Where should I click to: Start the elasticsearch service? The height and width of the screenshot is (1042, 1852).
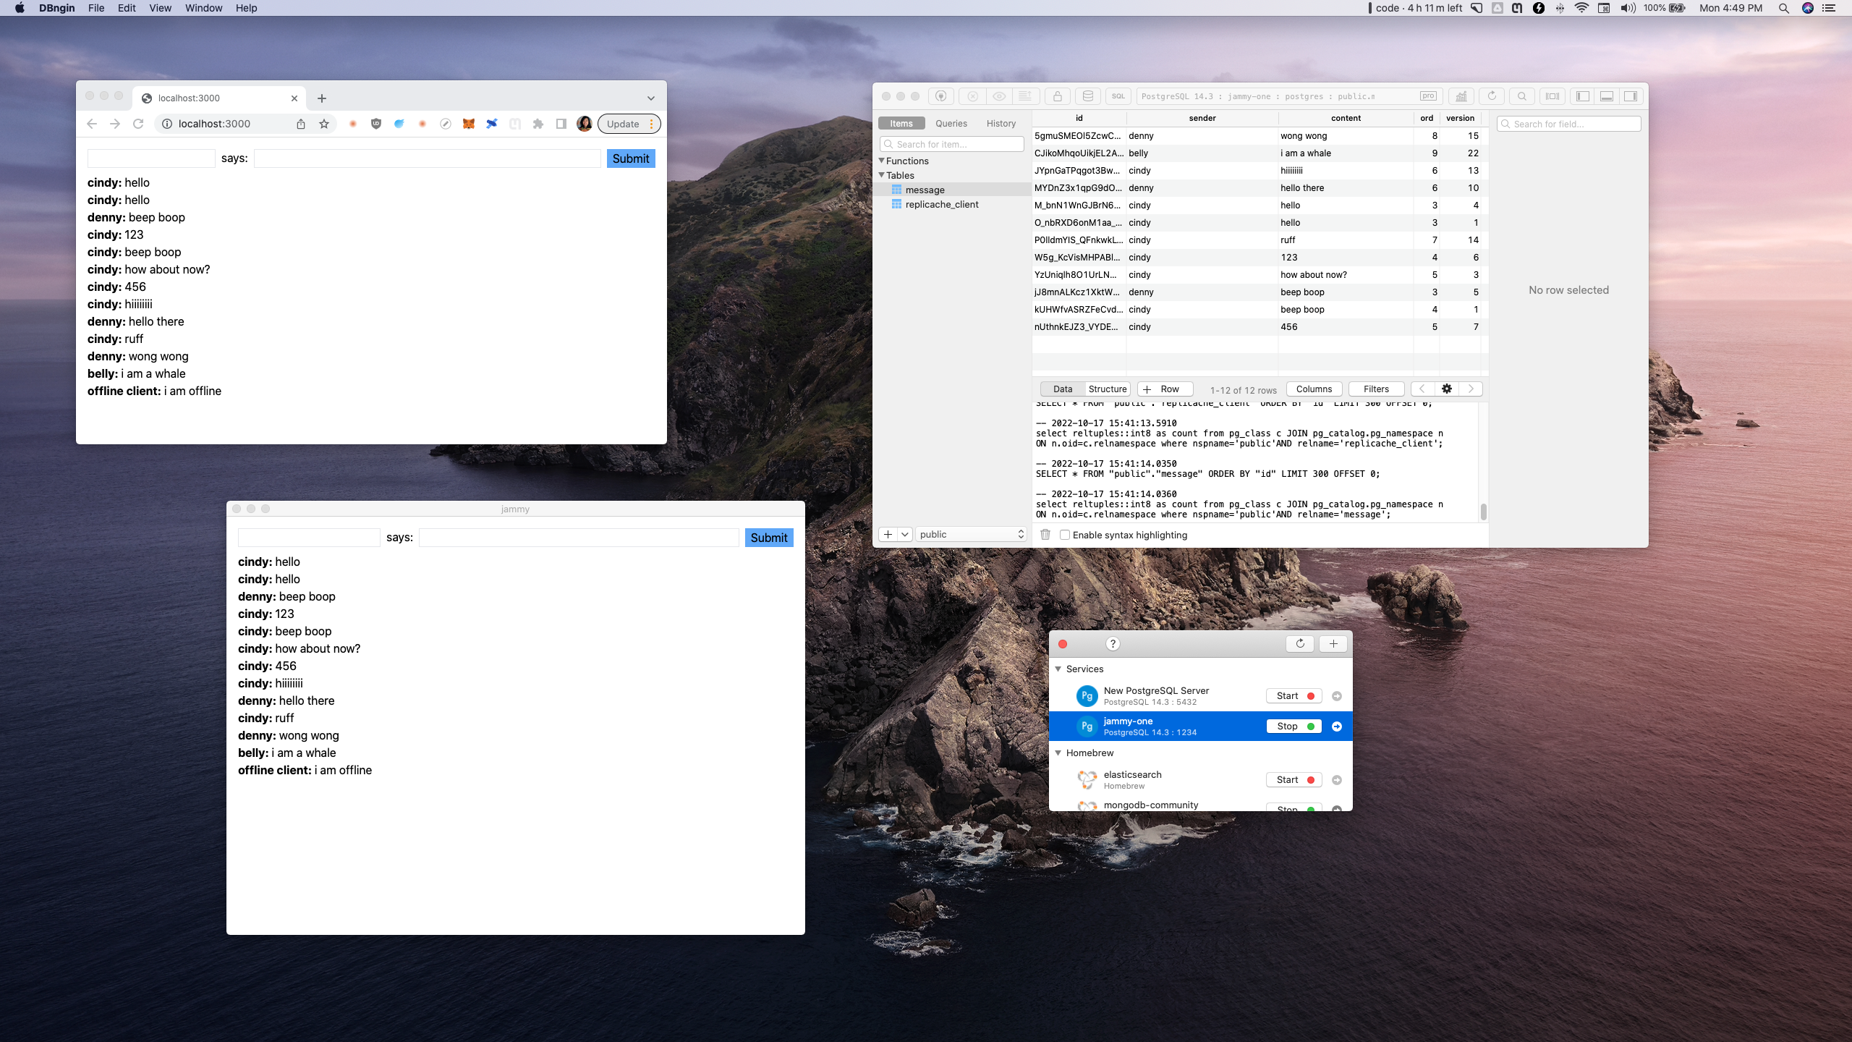tap(1294, 779)
